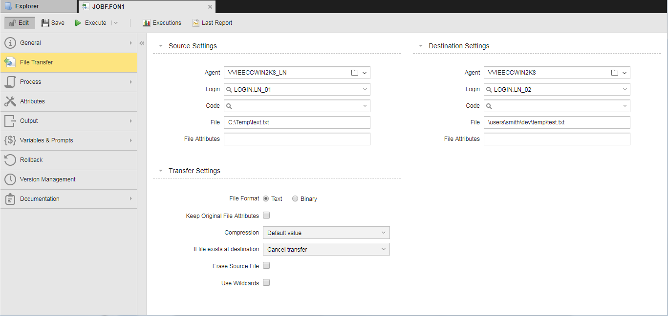Open the Destination Agent dropdown arrow
Viewport: 668px width, 316px height.
point(625,73)
